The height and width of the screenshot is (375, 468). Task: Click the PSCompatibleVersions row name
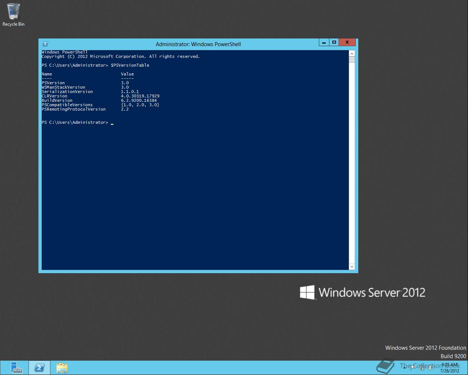click(67, 105)
